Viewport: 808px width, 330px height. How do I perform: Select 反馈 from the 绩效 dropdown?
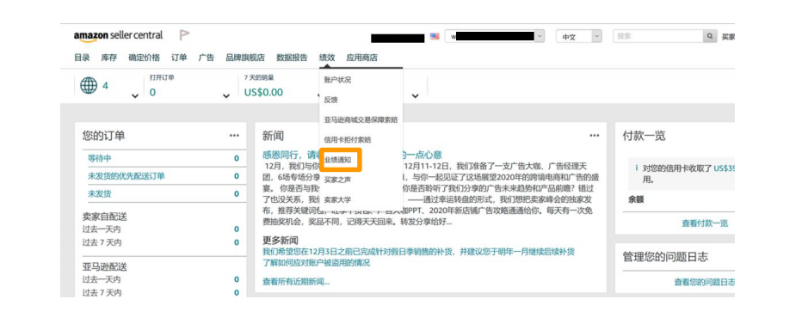pos(330,100)
